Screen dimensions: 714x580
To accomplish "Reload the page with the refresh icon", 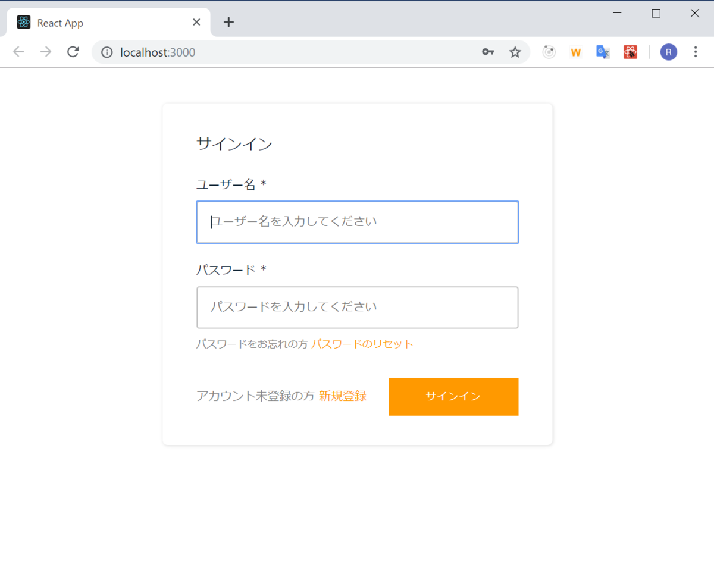I will [x=73, y=52].
